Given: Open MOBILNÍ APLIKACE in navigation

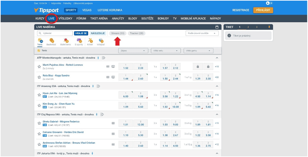Looking at the screenshot, I should click(193, 18).
